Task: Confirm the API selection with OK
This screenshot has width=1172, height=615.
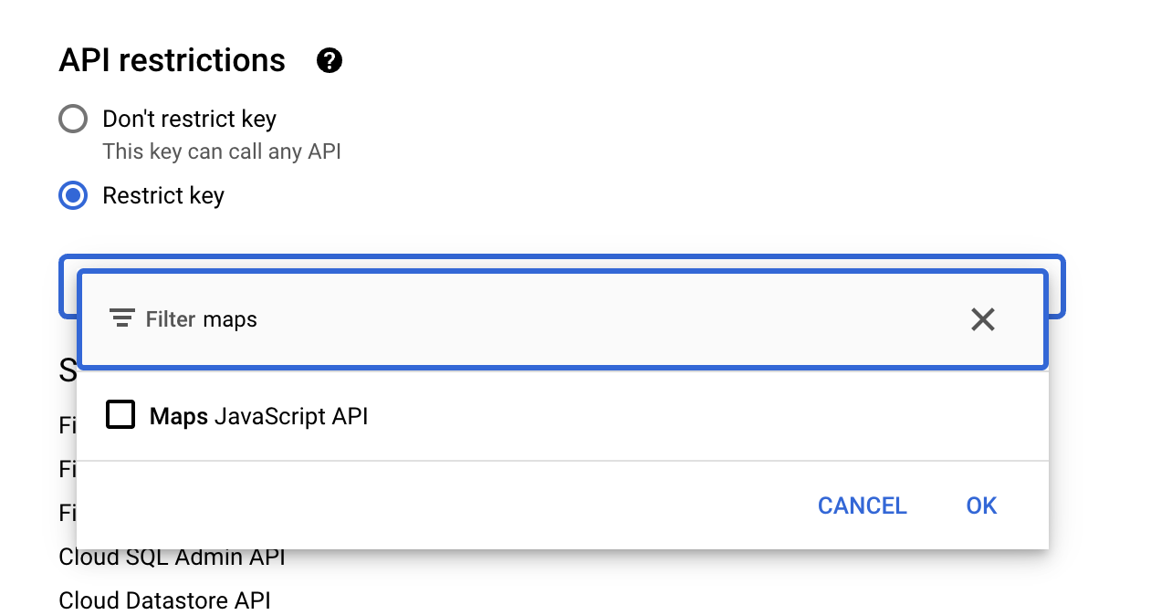Action: tap(981, 506)
